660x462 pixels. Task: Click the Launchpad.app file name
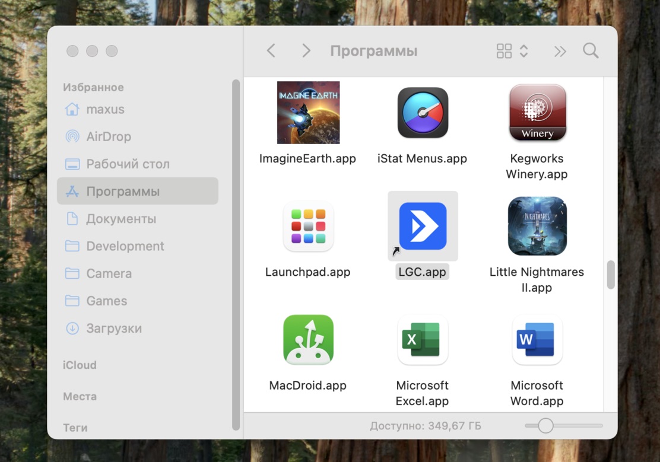tap(307, 272)
